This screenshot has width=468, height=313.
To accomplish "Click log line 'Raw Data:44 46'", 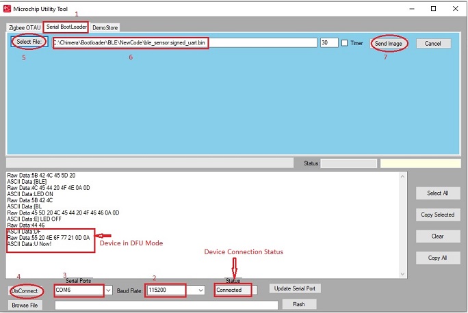I will (26, 225).
